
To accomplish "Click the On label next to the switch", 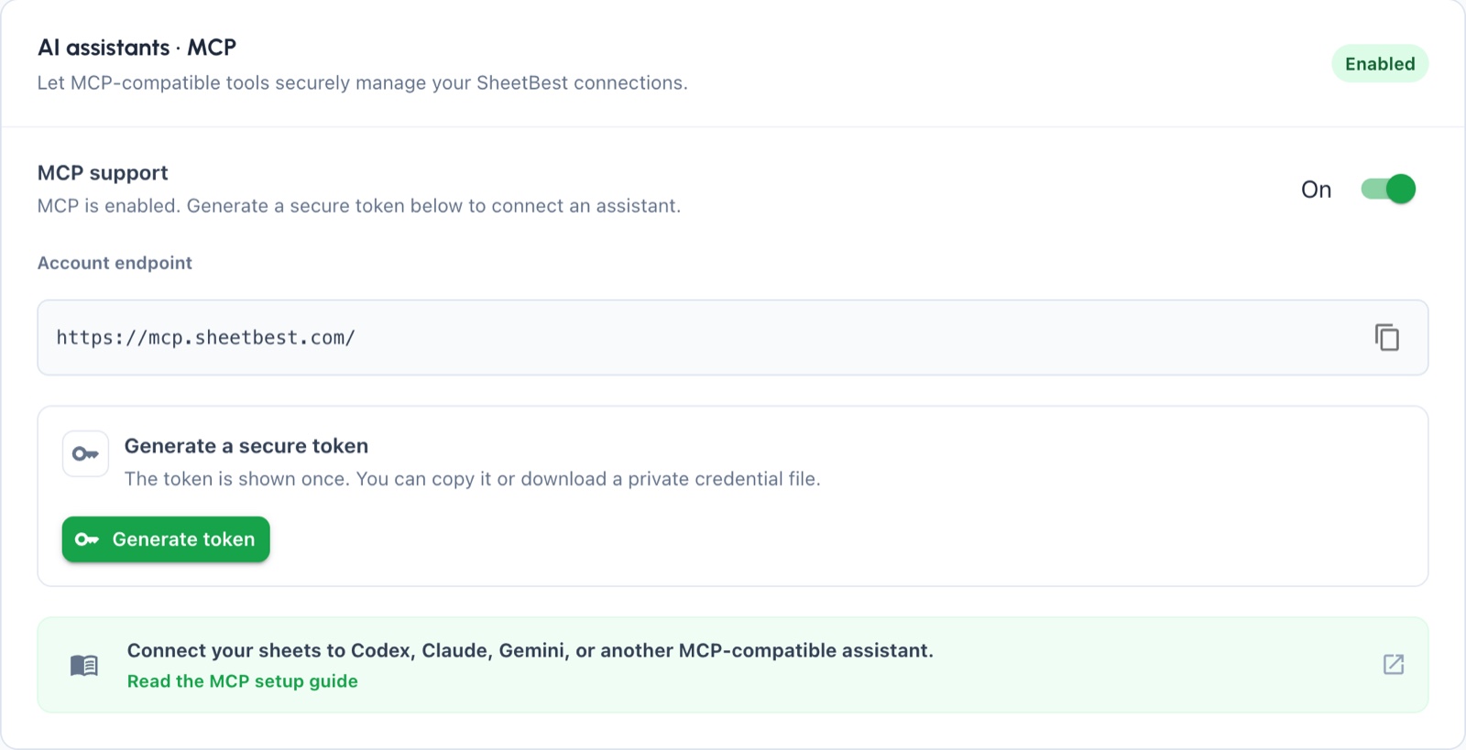I will (x=1316, y=190).
